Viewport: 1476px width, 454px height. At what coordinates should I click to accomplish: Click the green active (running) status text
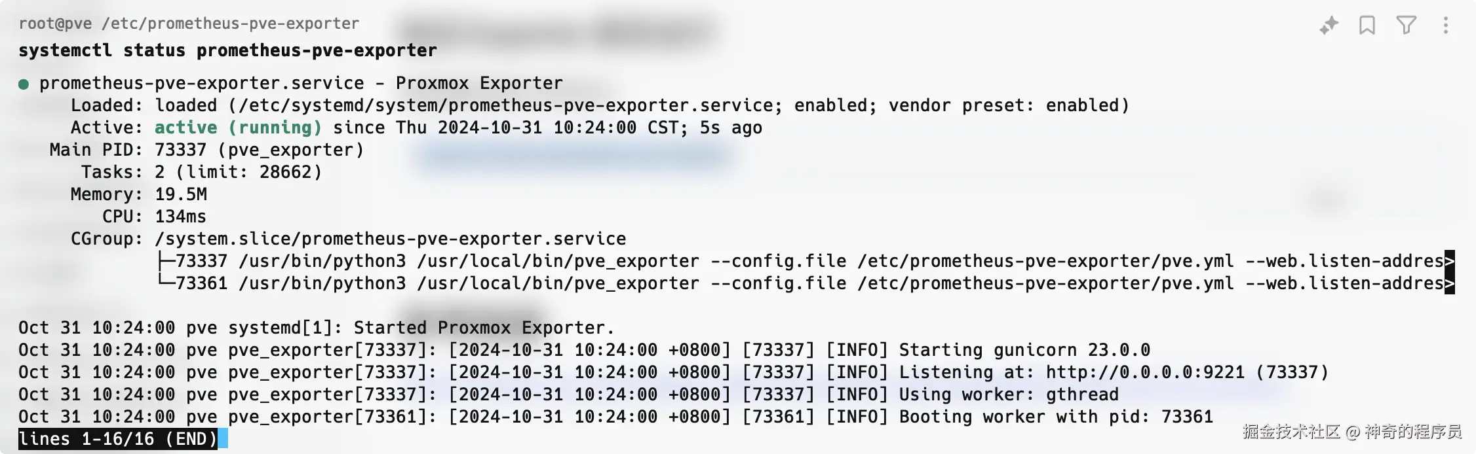tap(238, 128)
